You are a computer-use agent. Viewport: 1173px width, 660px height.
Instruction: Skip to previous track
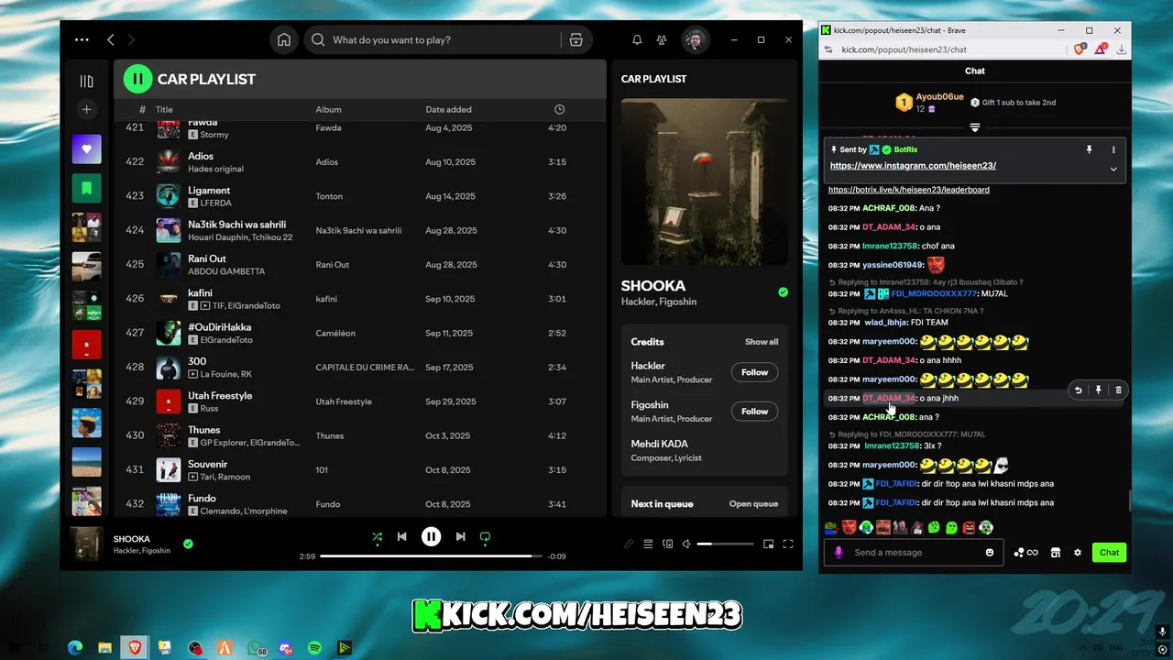coord(401,537)
